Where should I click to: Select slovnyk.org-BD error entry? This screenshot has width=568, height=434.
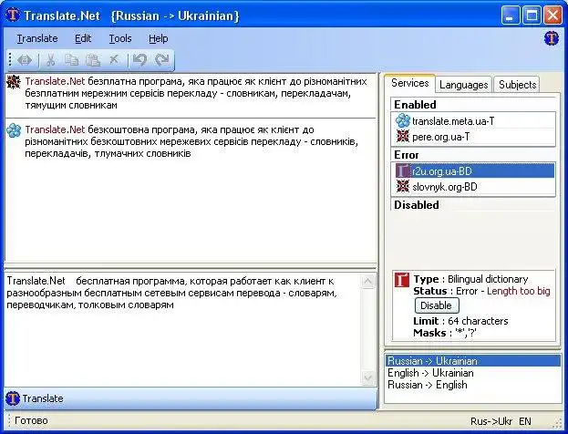(x=473, y=187)
